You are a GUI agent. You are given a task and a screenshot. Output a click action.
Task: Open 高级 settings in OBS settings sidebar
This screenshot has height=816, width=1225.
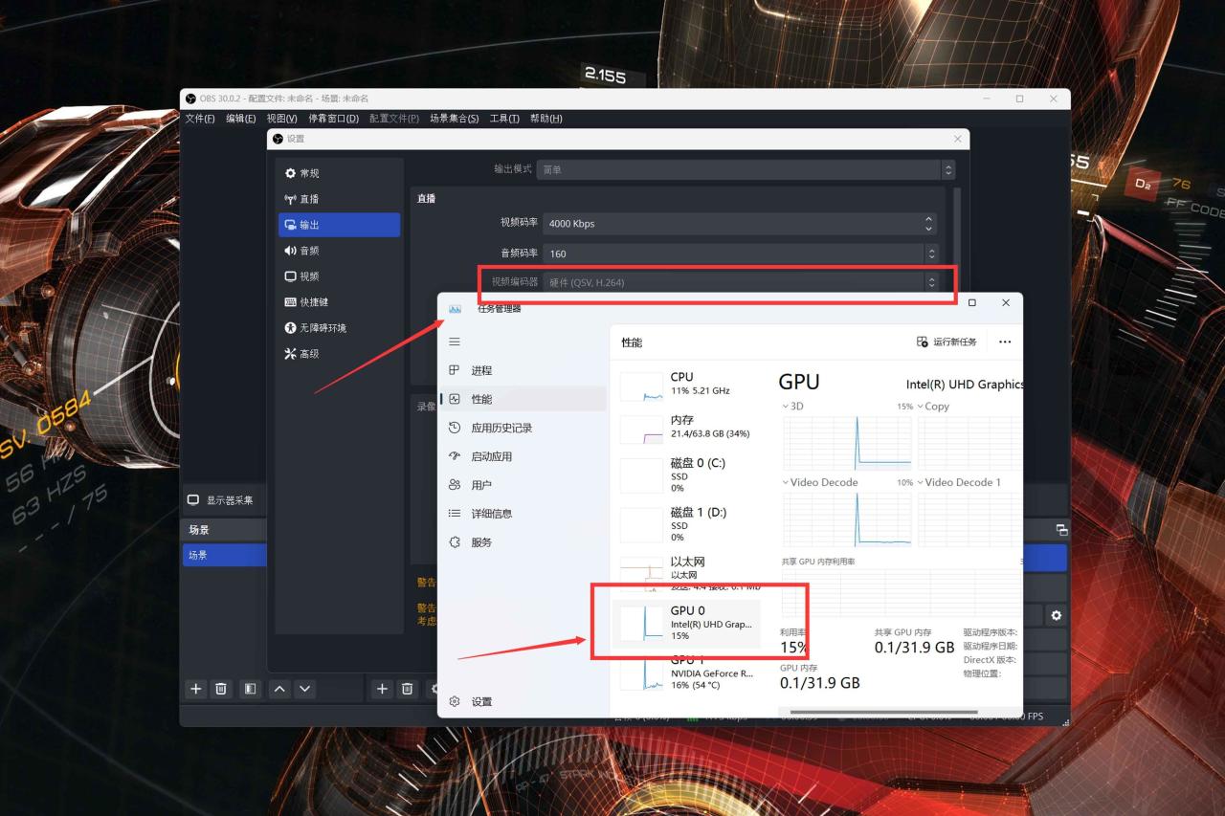coord(339,354)
